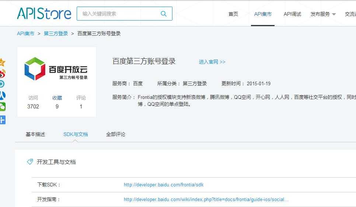Click the 收藏 favorite link
The image size is (356, 207).
pos(57,98)
